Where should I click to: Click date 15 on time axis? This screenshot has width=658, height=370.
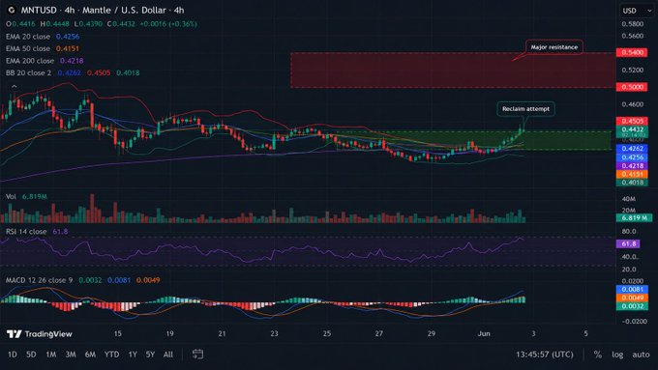click(117, 334)
